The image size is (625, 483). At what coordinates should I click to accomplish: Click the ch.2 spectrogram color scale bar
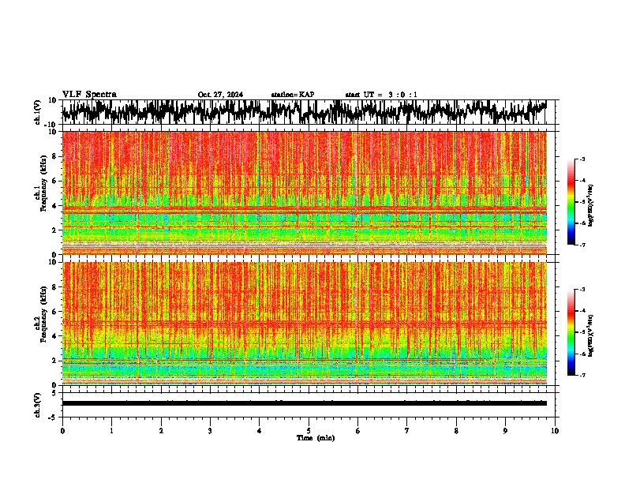(x=571, y=332)
